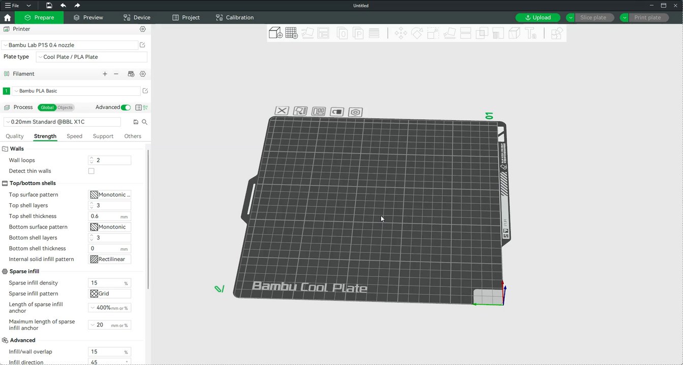Open the Bambu PLA Basic dropdown
Image resolution: width=683 pixels, height=365 pixels.
tap(76, 91)
